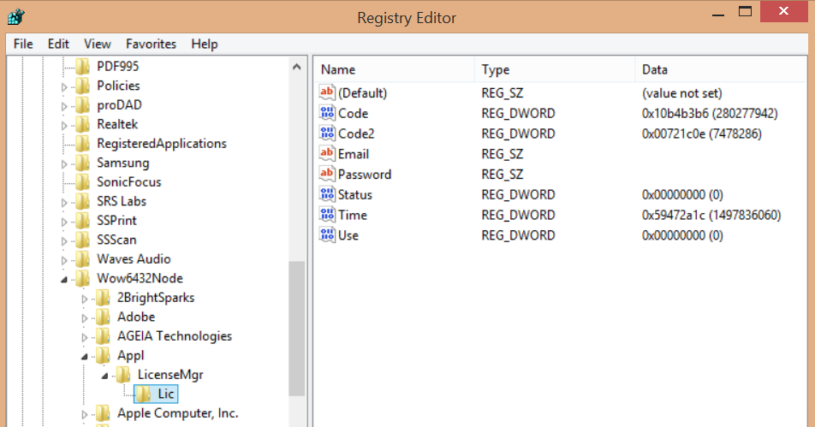Open the File menu
Screen dimensions: 815x427
[x=23, y=44]
